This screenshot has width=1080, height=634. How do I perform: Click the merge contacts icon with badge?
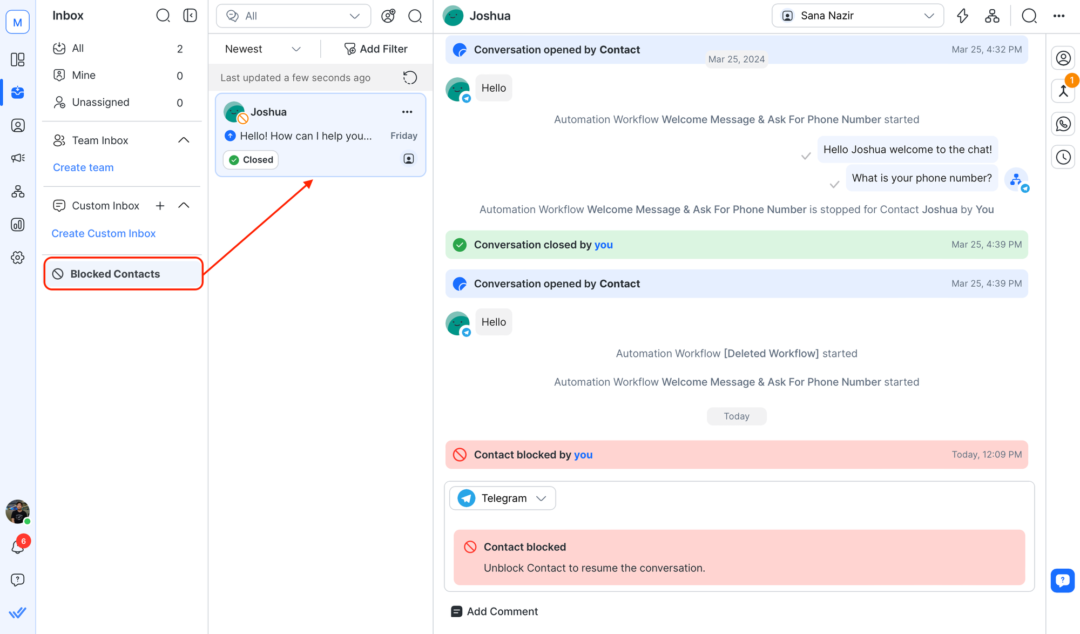click(1063, 91)
